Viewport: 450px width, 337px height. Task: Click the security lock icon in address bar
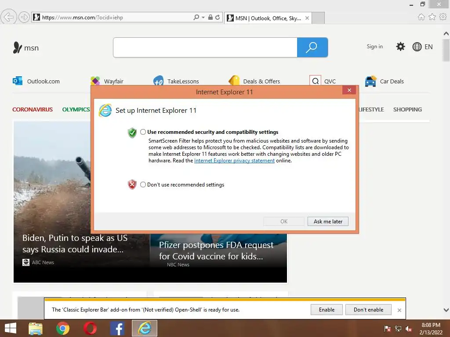coord(210,17)
